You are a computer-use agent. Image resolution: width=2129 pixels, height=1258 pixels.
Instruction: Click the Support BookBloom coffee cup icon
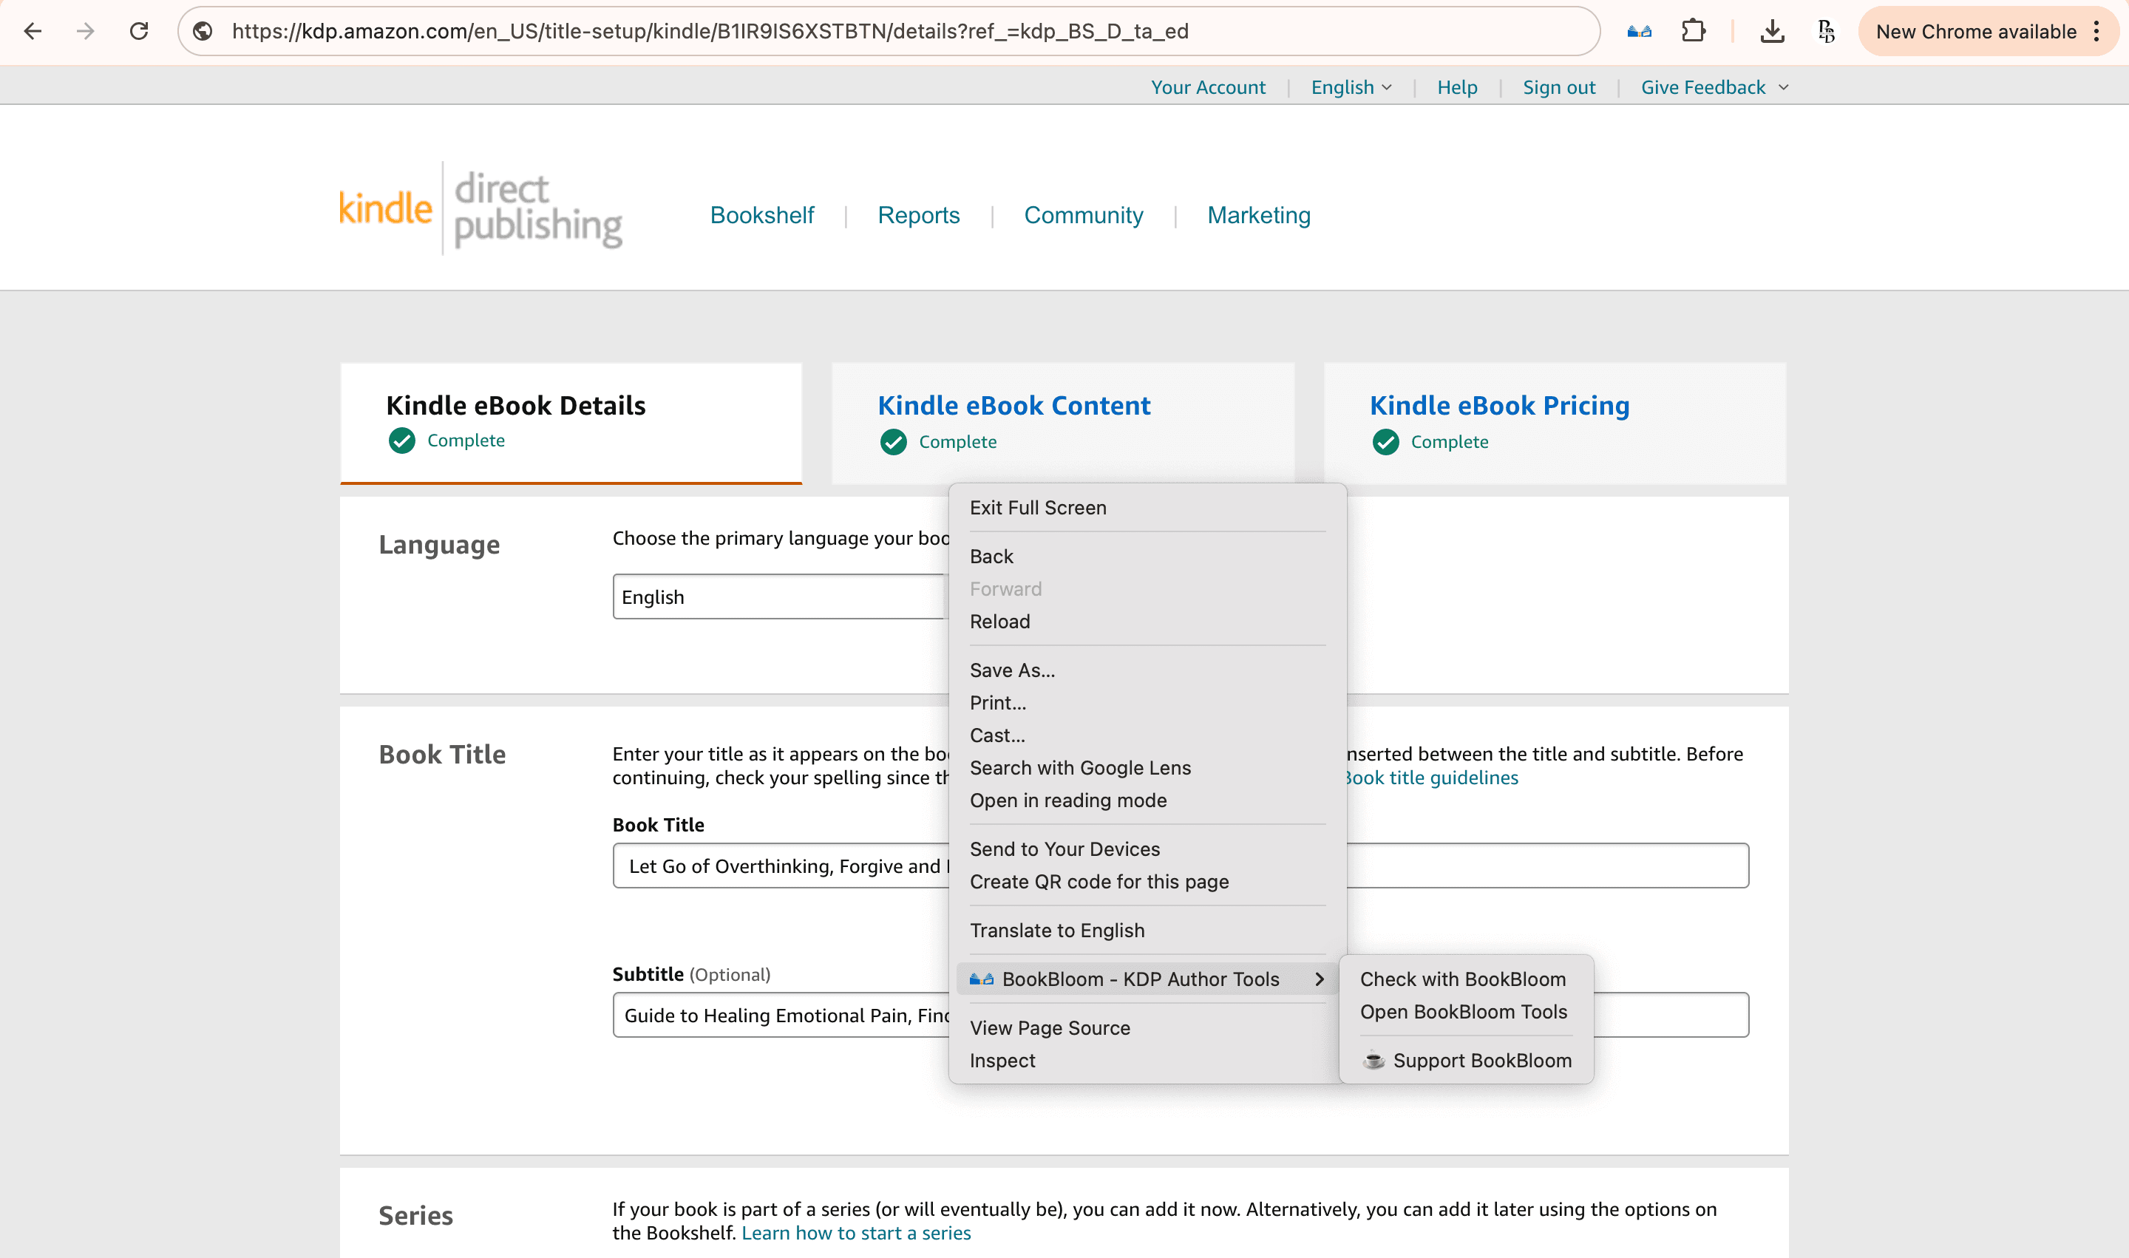1374,1061
